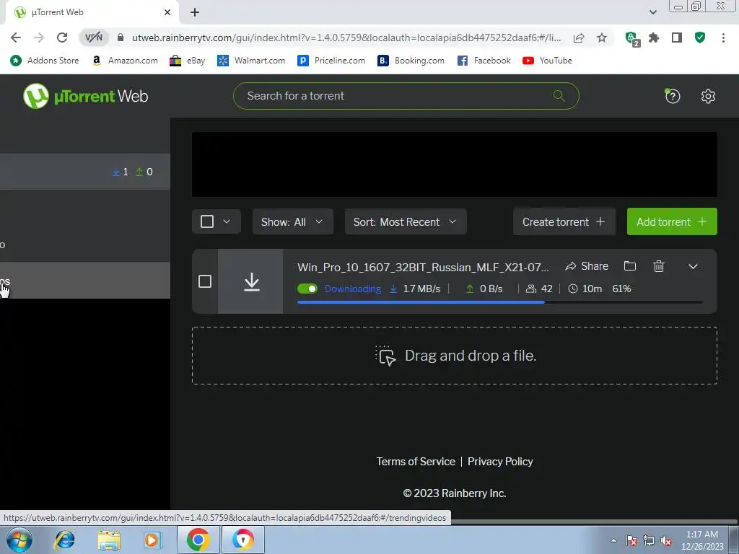
Task: Close the µTorrent Web tab
Action: click(x=167, y=12)
